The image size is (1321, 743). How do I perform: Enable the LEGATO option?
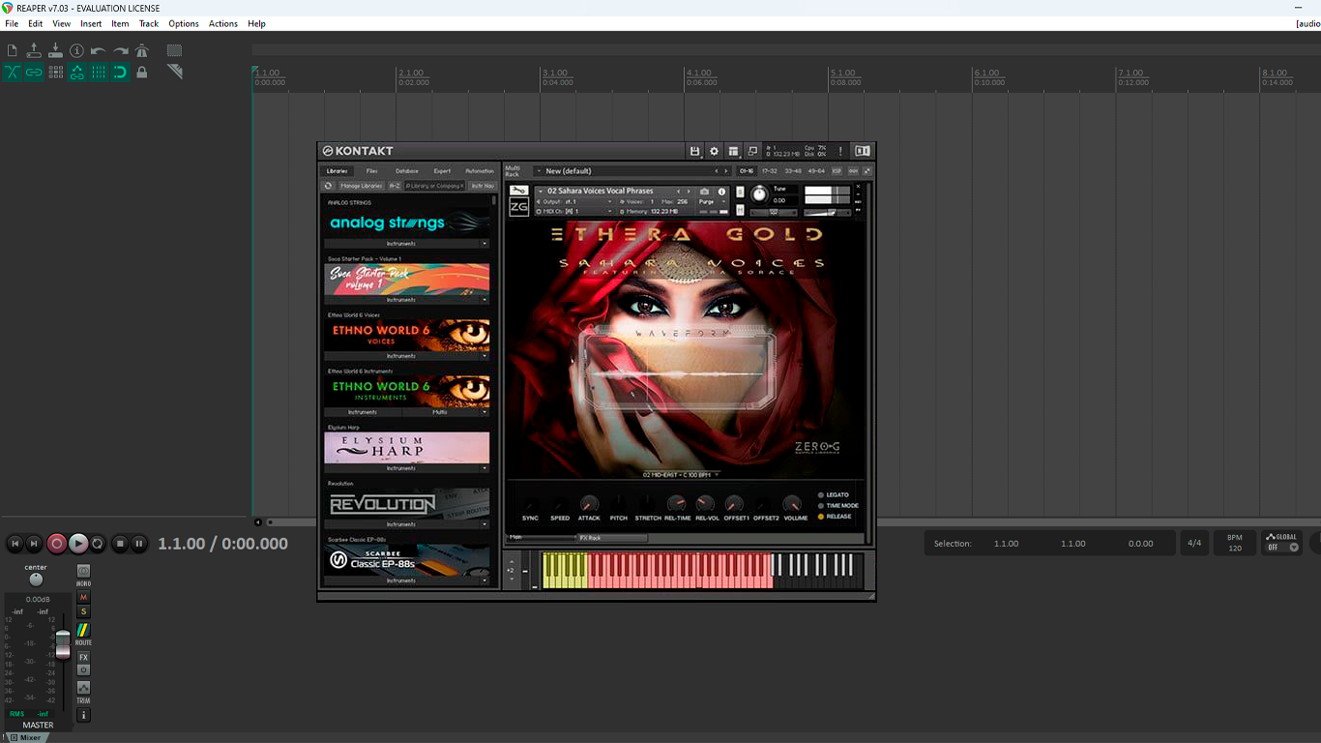pyautogui.click(x=821, y=495)
